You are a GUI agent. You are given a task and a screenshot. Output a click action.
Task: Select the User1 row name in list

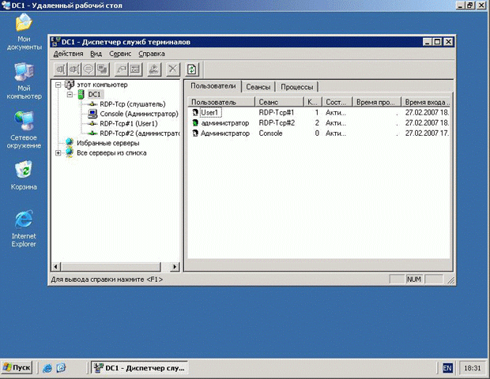pos(209,112)
